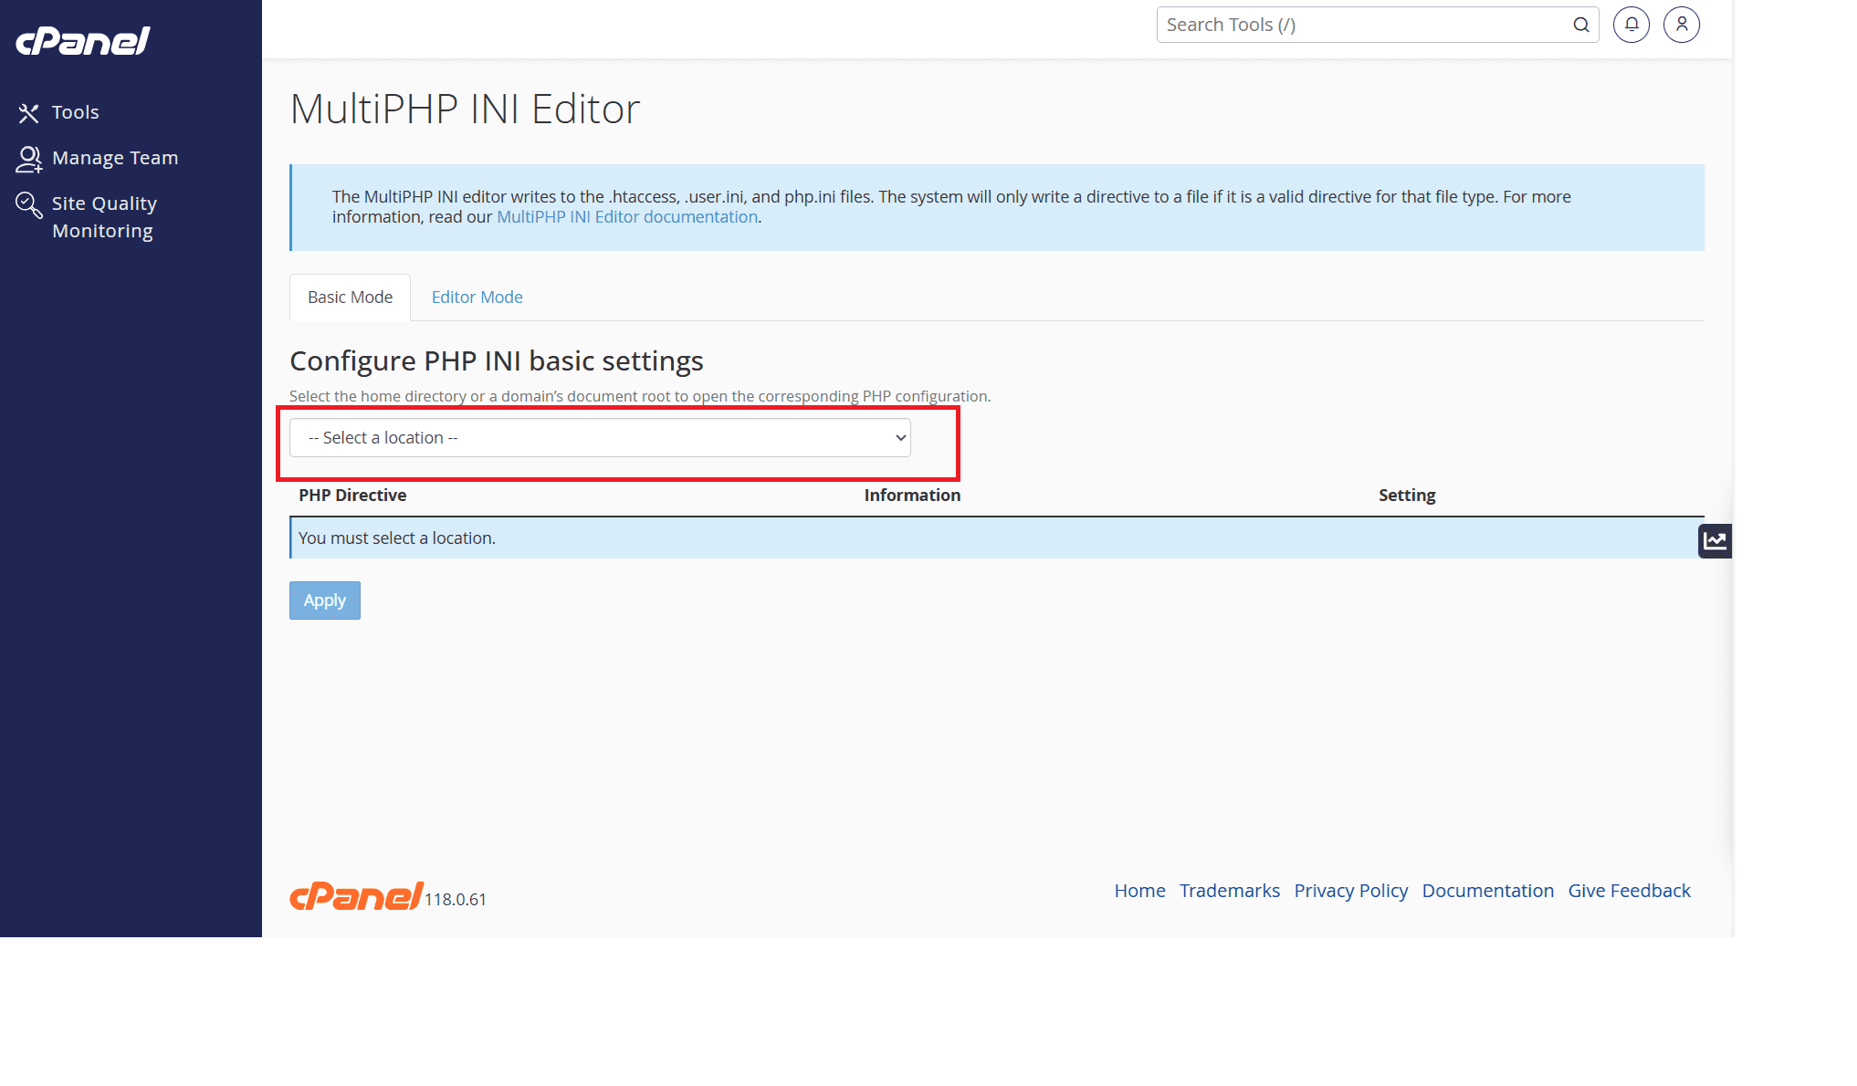Viewport: 1857px width, 1086px height.
Task: Click the statistics chart icon at right edge
Action: point(1714,540)
